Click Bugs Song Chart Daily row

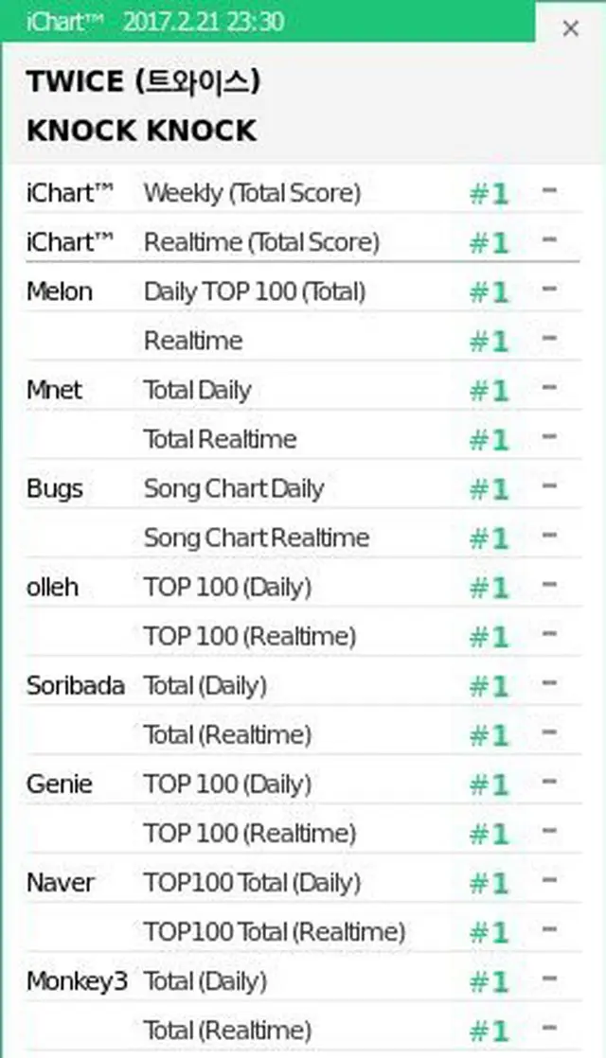point(303,488)
